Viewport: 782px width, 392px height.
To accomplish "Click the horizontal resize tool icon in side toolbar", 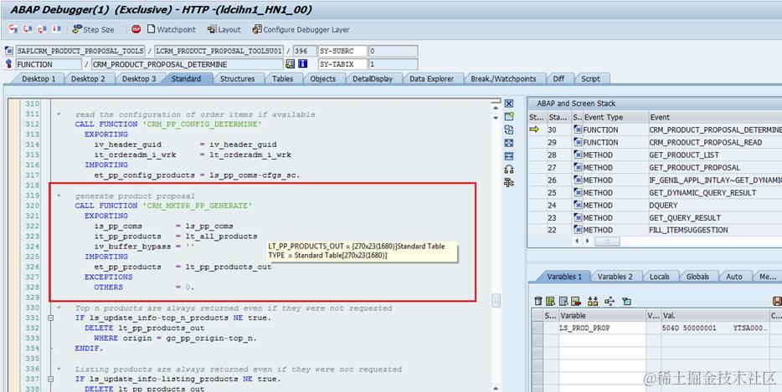I will 509,156.
